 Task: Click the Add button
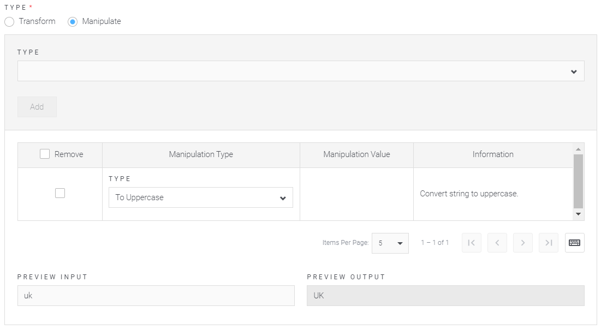click(37, 107)
